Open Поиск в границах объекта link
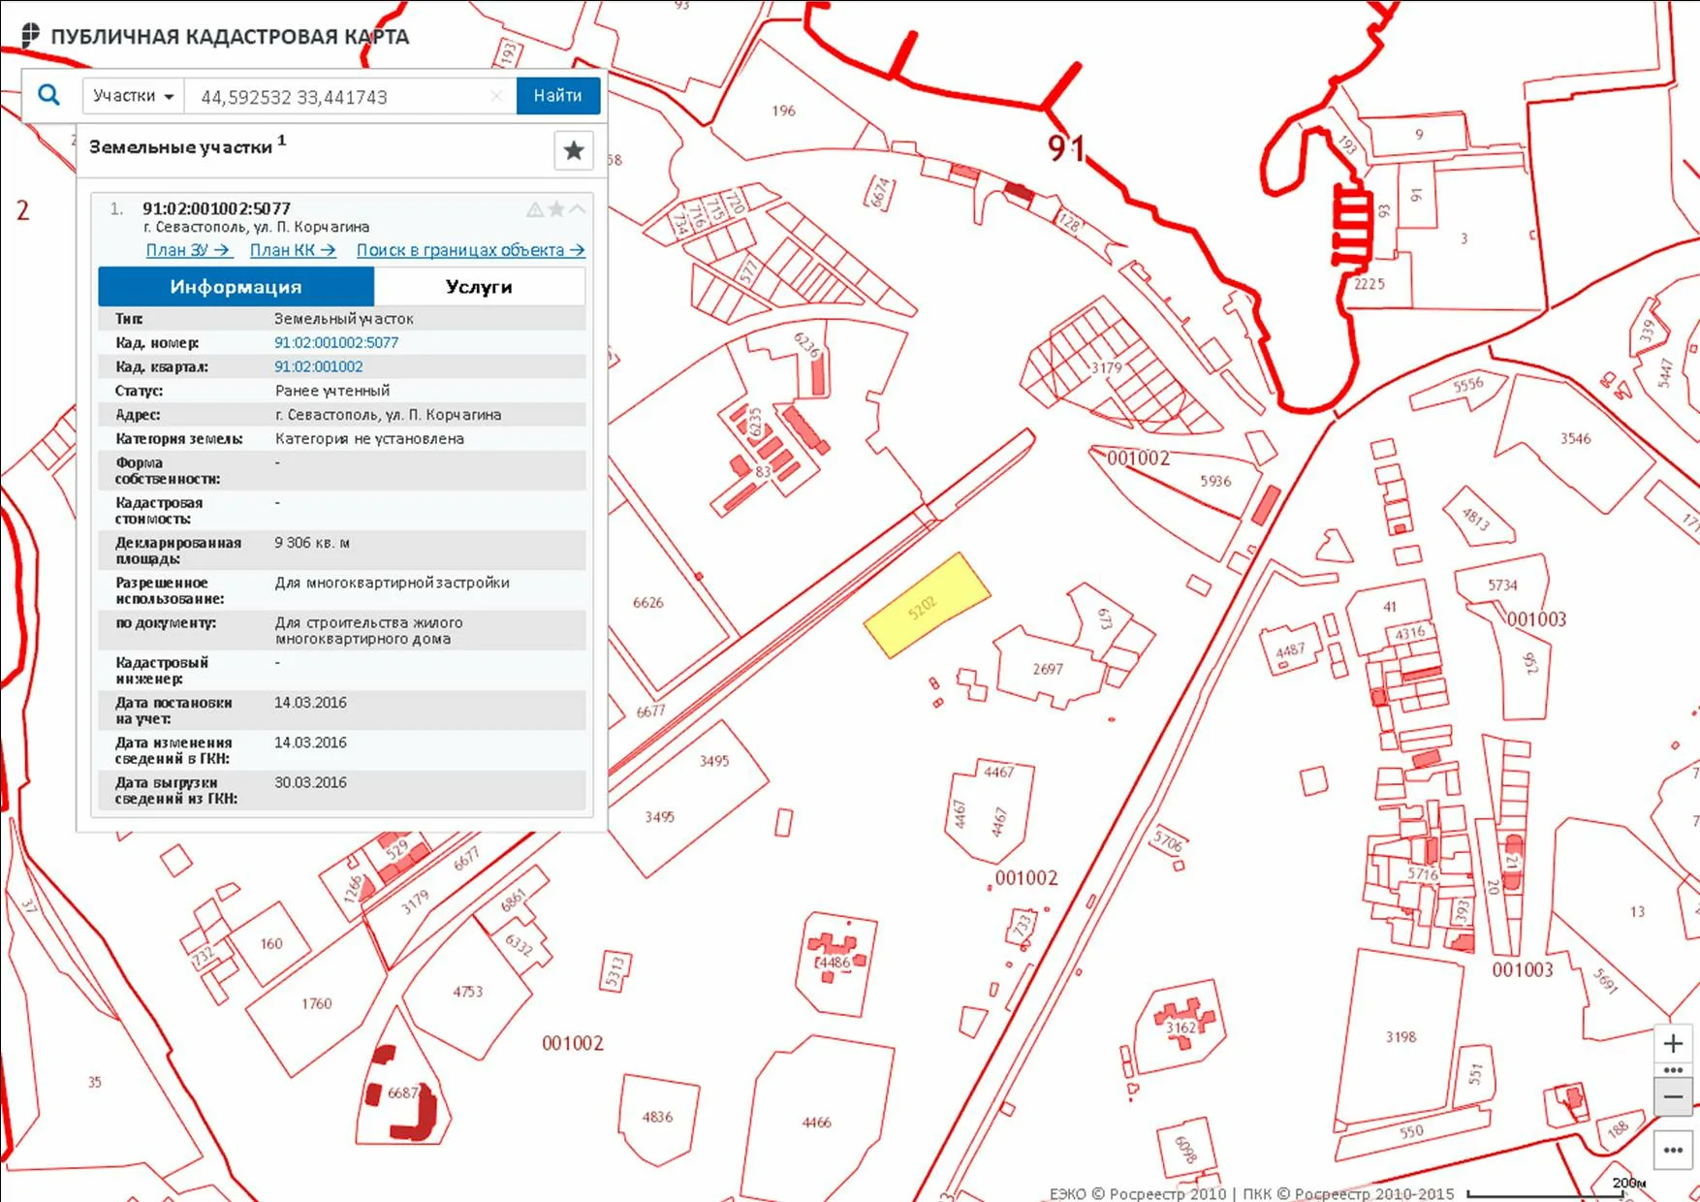The height and width of the screenshot is (1202, 1700). tap(470, 250)
